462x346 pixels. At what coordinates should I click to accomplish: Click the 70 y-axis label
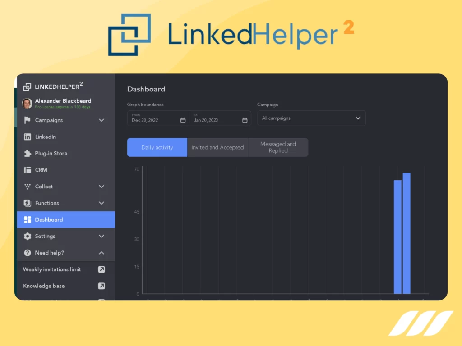point(137,169)
